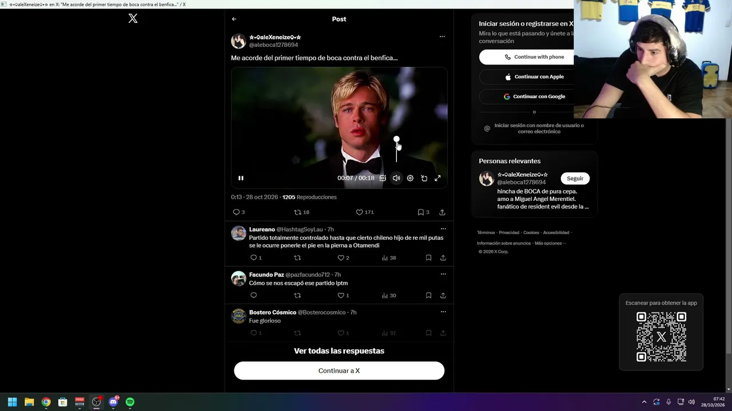Open the @aleboca1278694 handle on the post
732x411 pixels.
pos(273,45)
